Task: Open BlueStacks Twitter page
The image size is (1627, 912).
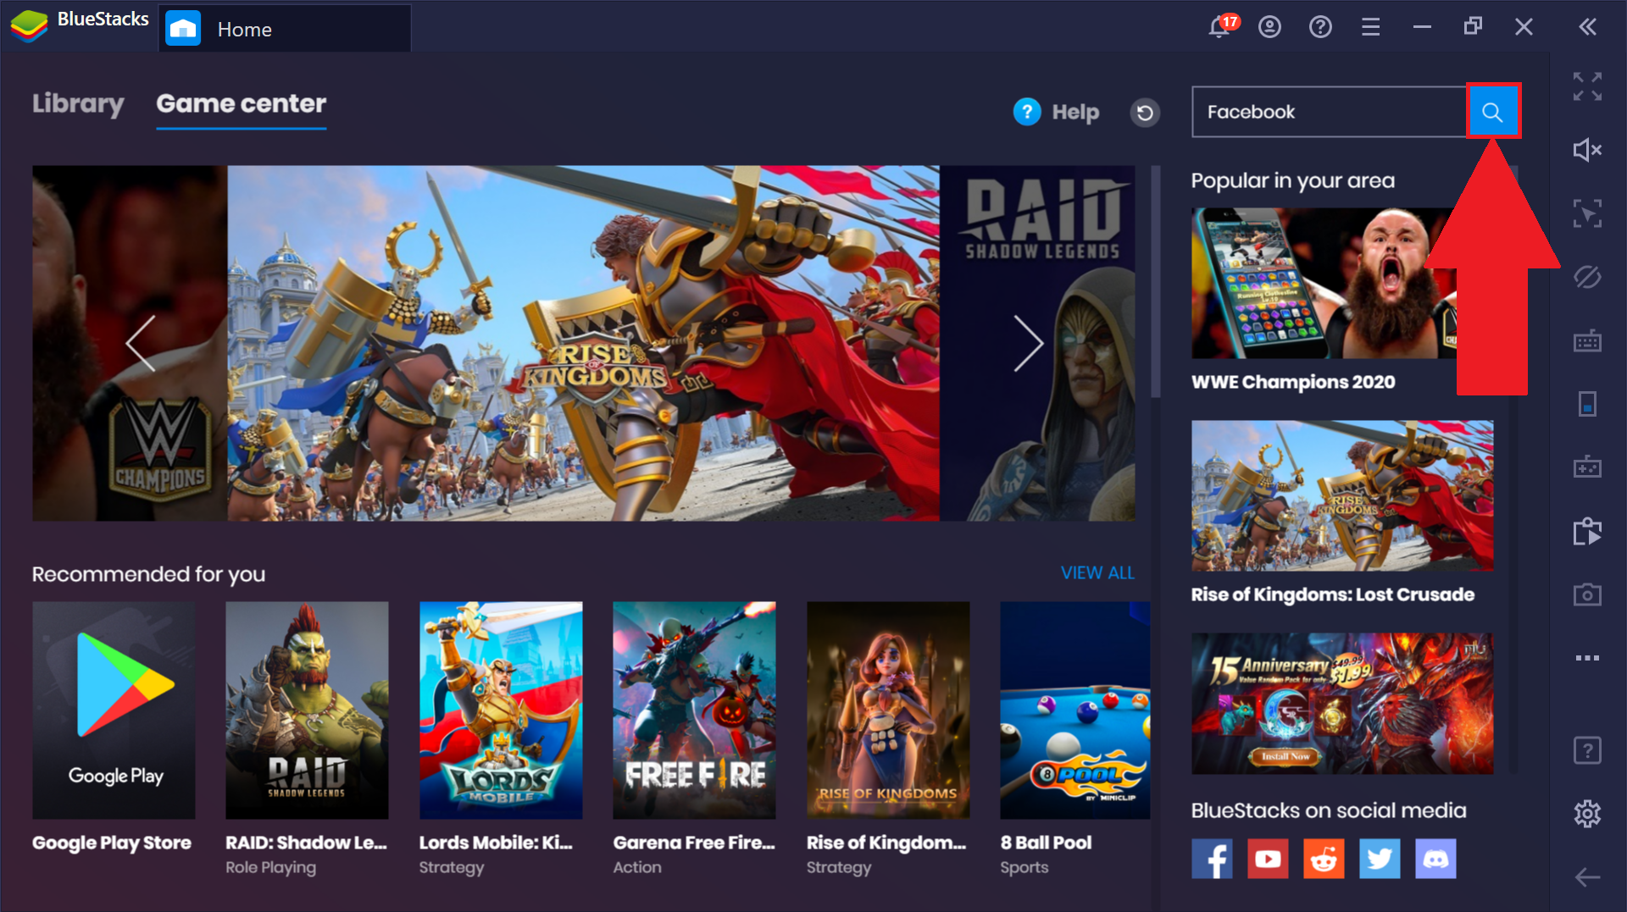Action: click(1380, 859)
